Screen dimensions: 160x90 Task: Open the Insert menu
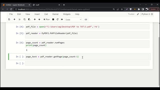pyautogui.click(x=37, y=14)
